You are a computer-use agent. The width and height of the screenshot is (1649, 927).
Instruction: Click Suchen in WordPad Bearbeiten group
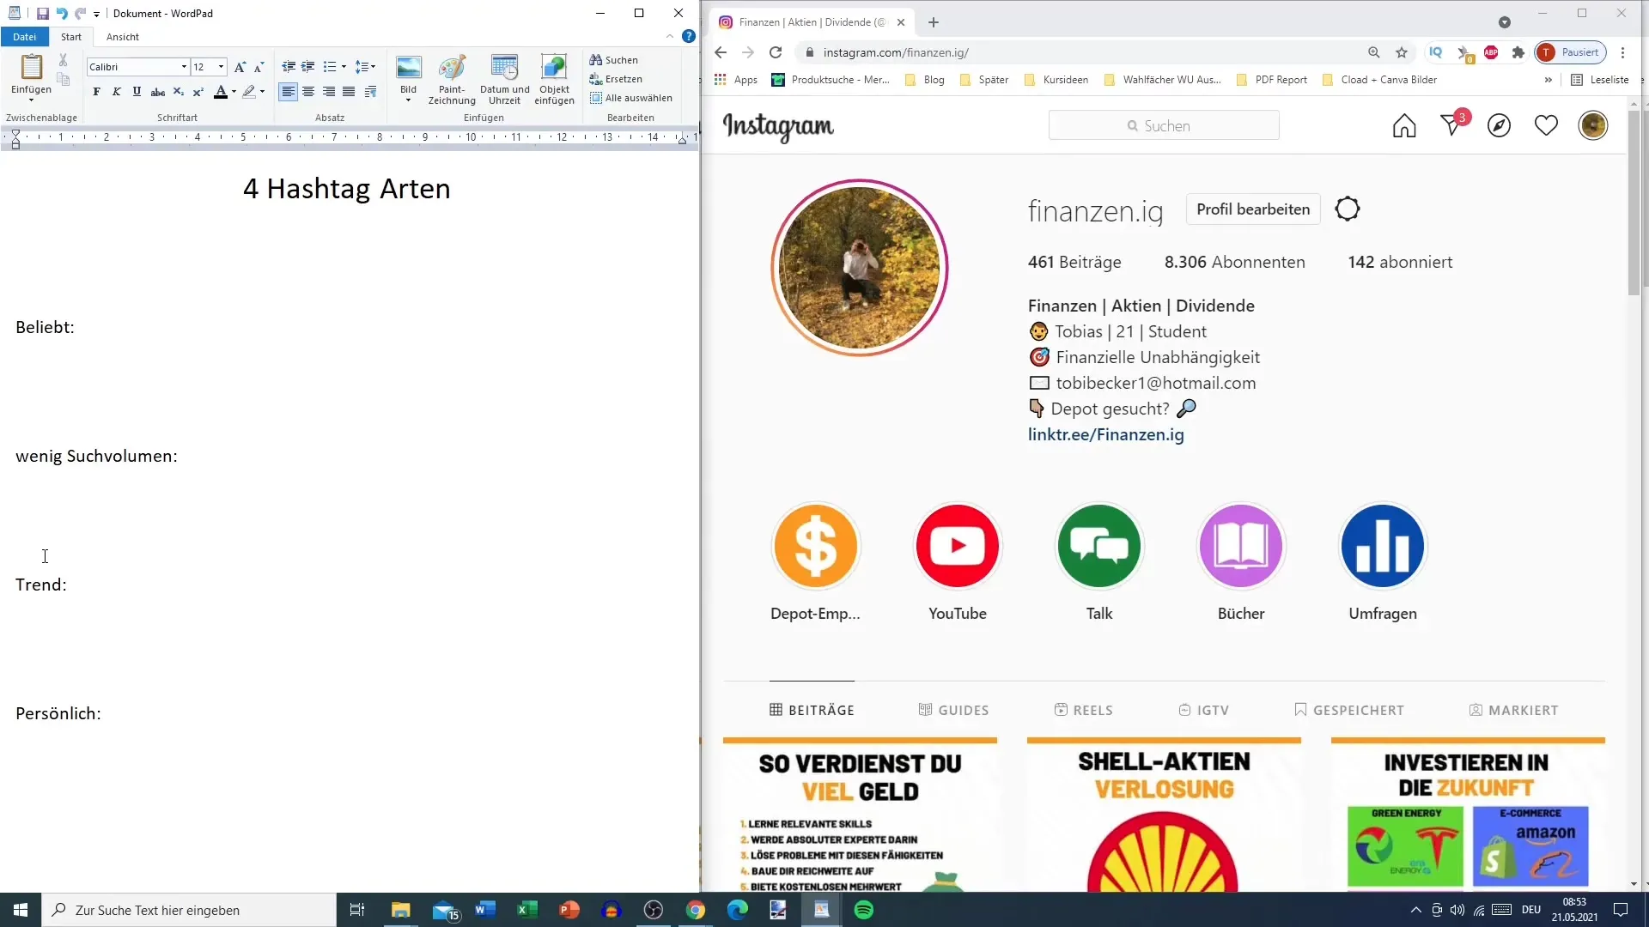pyautogui.click(x=613, y=60)
